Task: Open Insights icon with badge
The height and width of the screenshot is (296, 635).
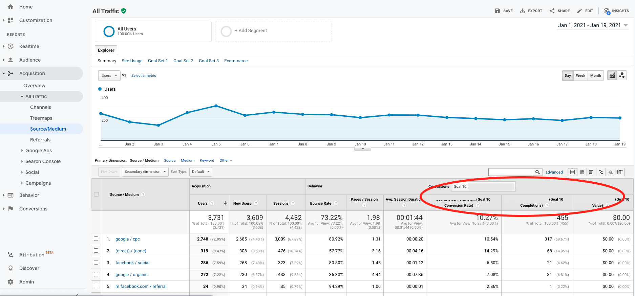Action: tap(607, 11)
